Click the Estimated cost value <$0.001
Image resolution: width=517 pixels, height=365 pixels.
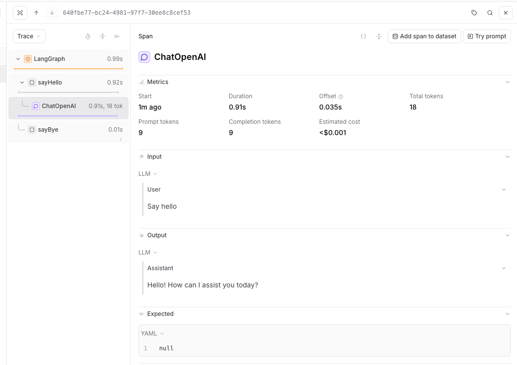[333, 133]
